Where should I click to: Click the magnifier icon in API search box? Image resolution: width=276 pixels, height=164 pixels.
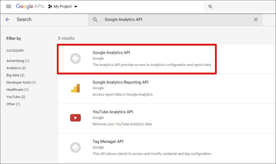click(x=95, y=19)
